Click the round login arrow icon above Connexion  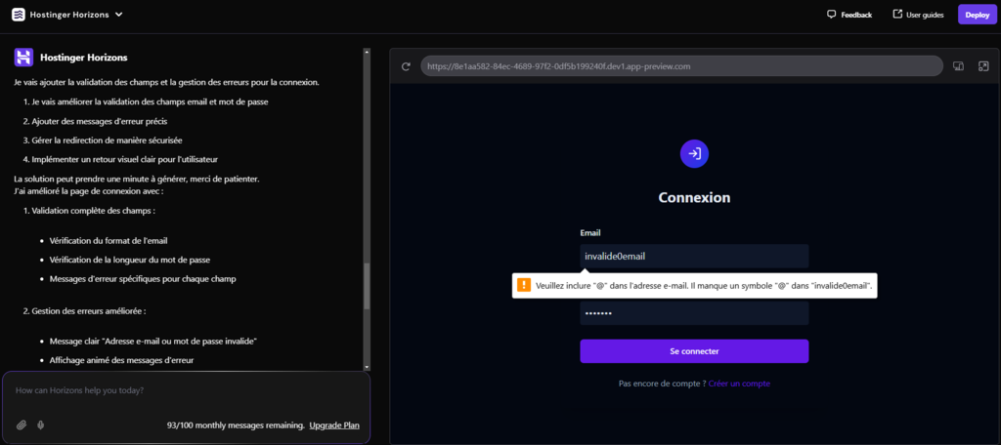tap(695, 153)
